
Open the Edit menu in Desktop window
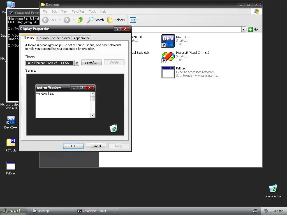54,11
